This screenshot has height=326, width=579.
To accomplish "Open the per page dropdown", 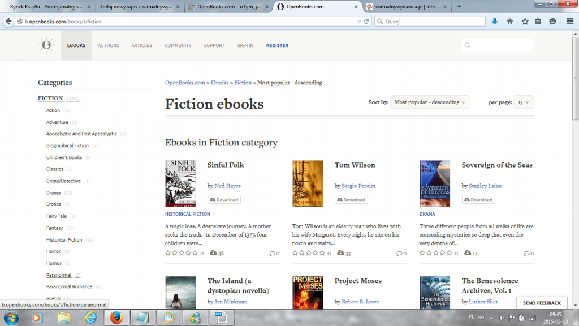I will tap(523, 102).
